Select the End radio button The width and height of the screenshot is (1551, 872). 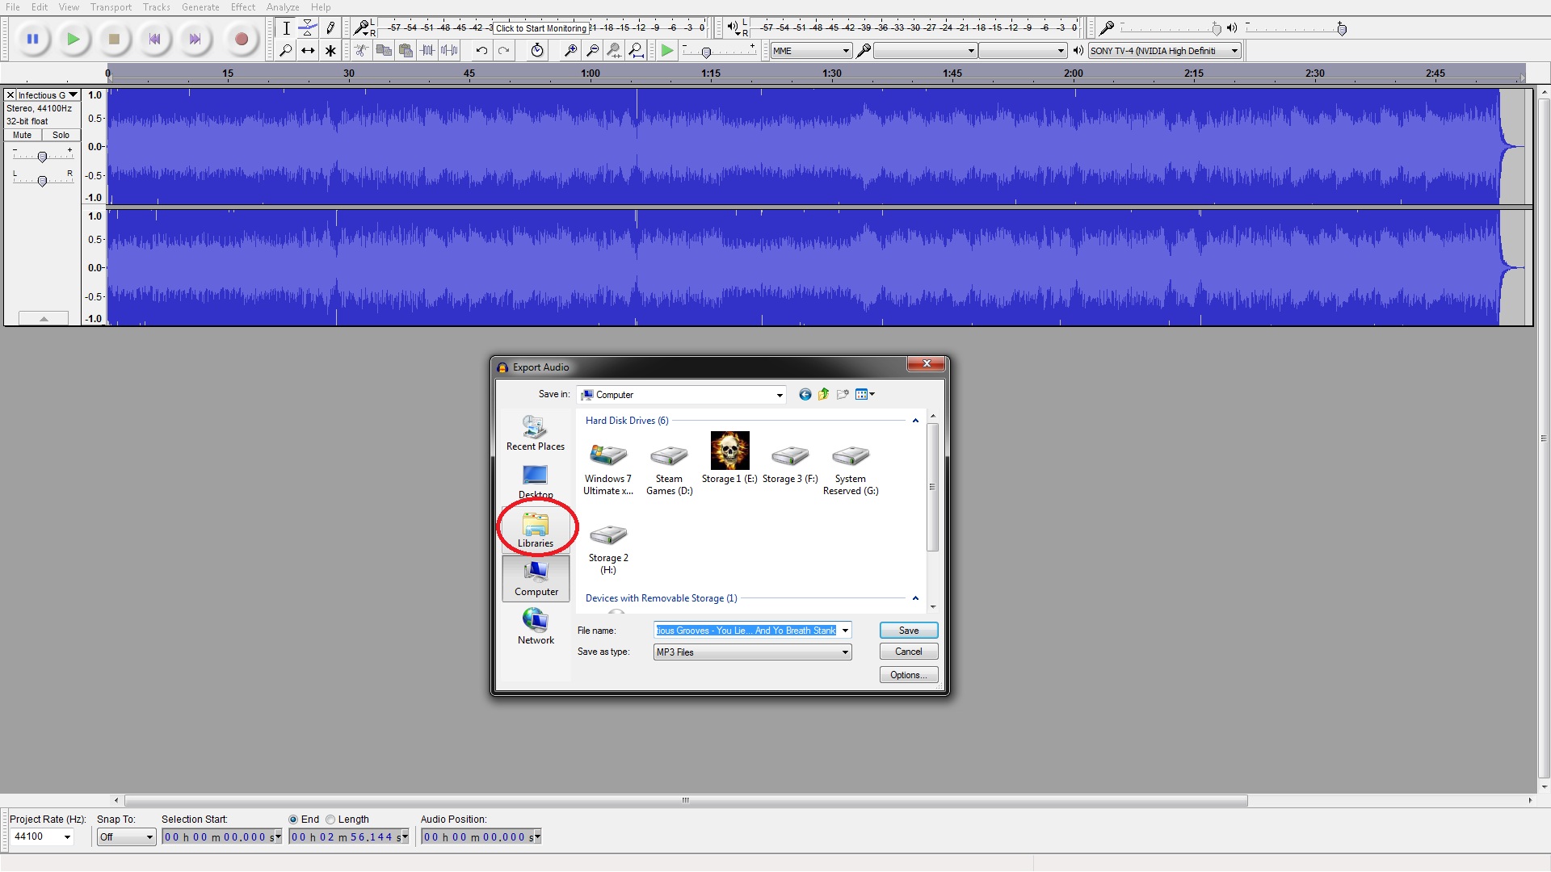point(293,820)
